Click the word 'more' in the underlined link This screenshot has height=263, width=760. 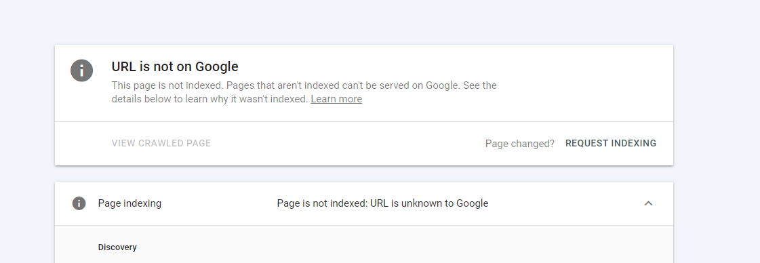tap(350, 99)
